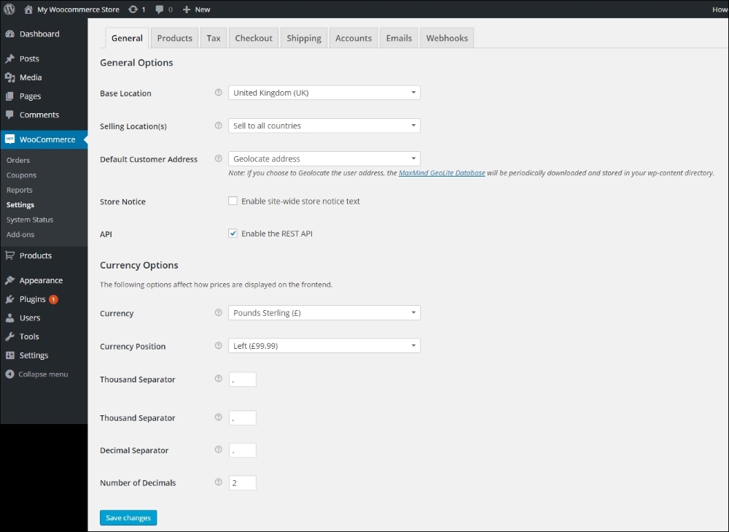The width and height of the screenshot is (729, 532).
Task: Switch to the Emails tab
Action: pyautogui.click(x=399, y=38)
